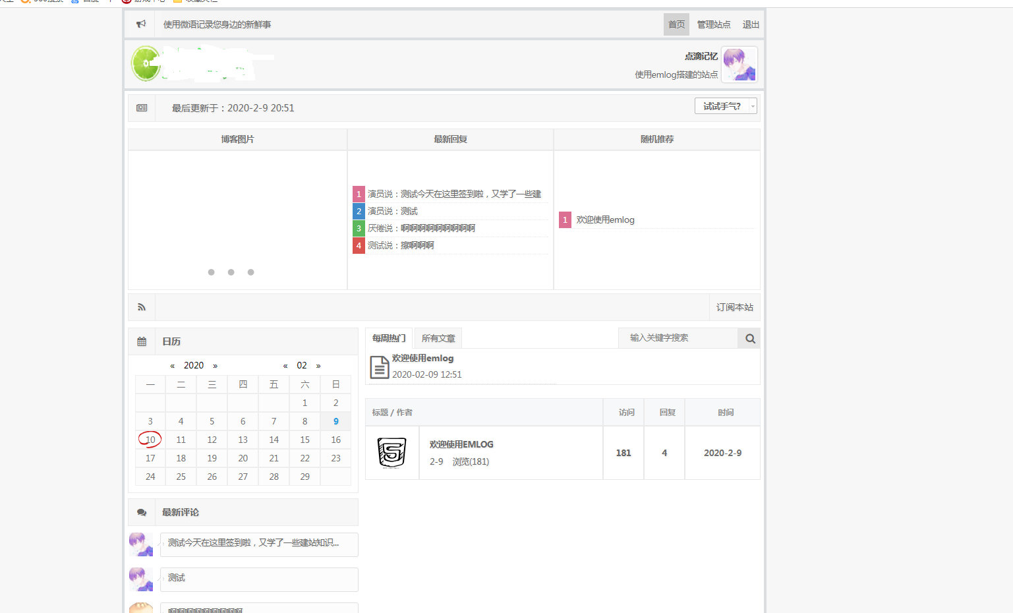Click the RSS feed icon
The height and width of the screenshot is (613, 1013).
tap(142, 307)
